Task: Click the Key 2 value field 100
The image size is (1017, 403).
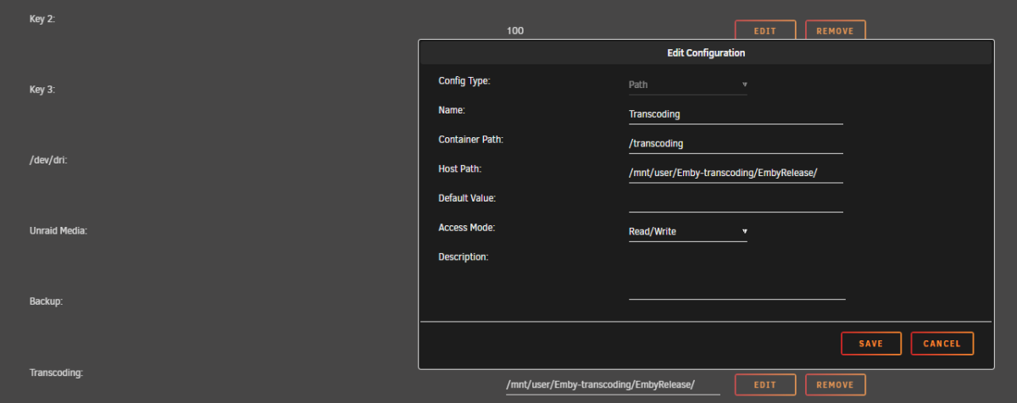Action: click(x=515, y=30)
